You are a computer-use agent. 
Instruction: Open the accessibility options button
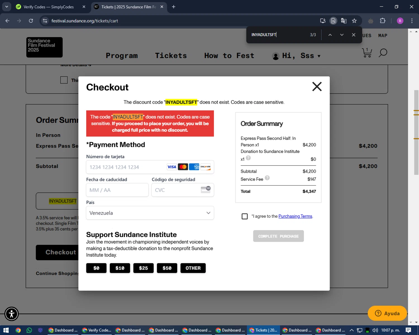[11, 314]
